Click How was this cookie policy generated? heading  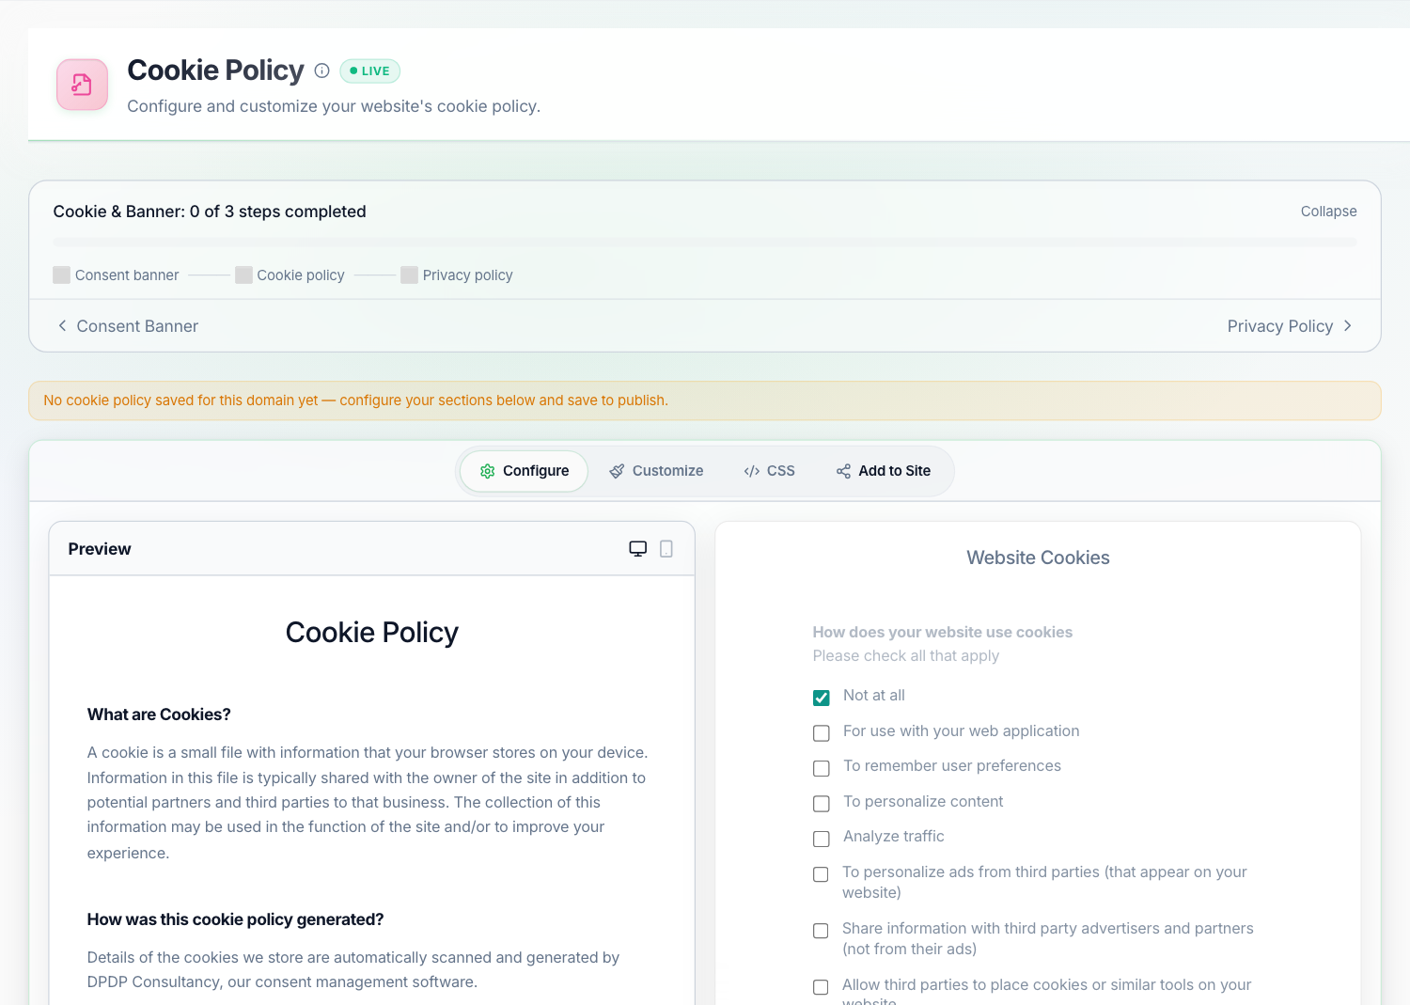point(235,919)
